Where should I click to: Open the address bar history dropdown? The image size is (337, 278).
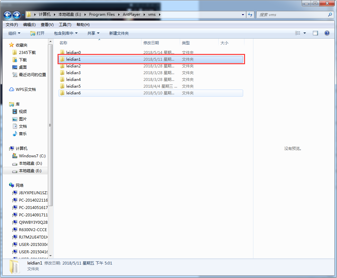pos(243,15)
